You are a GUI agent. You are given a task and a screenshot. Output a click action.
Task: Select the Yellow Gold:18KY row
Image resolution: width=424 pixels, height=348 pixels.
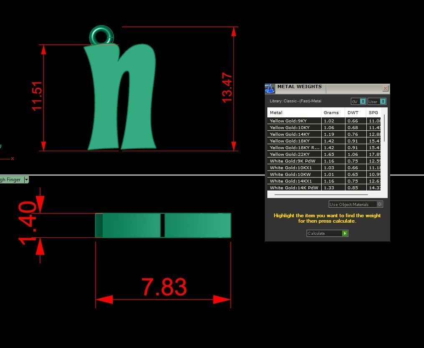[x=324, y=141]
